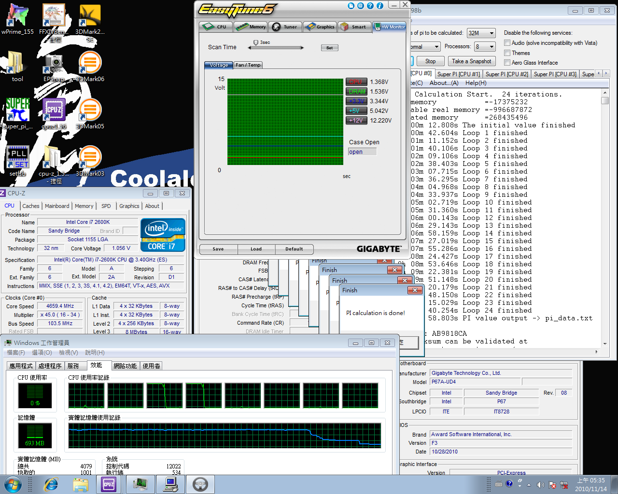Click the Scan Time slider handle
Screen dimensions: 618x494
pos(256,43)
